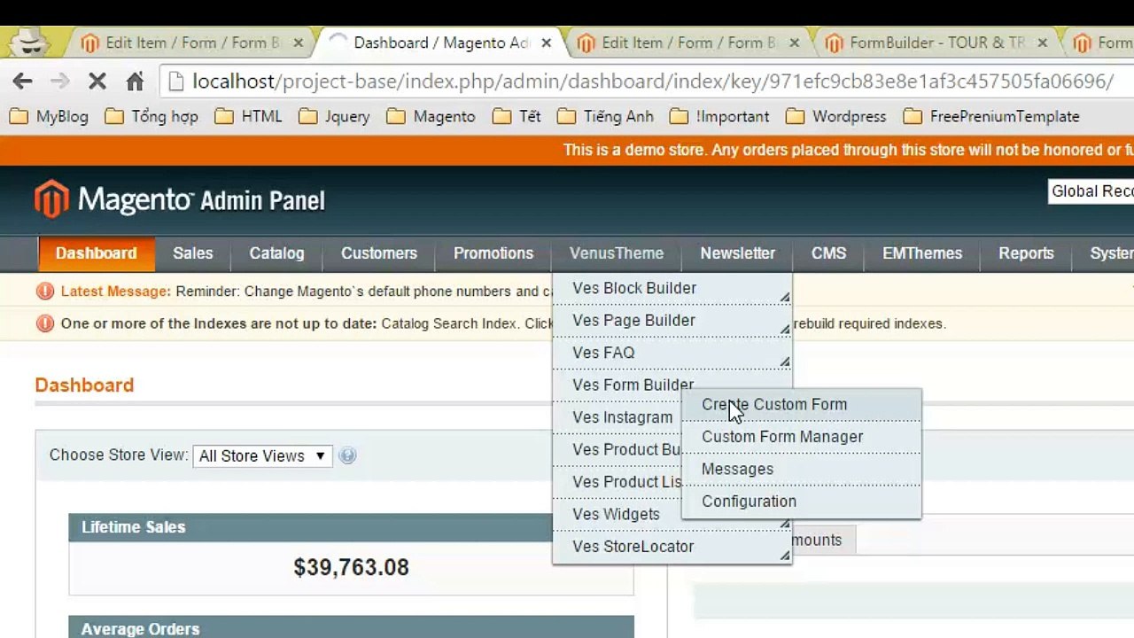Open help icon beside store view
Screen dimensions: 1134x638
(347, 455)
